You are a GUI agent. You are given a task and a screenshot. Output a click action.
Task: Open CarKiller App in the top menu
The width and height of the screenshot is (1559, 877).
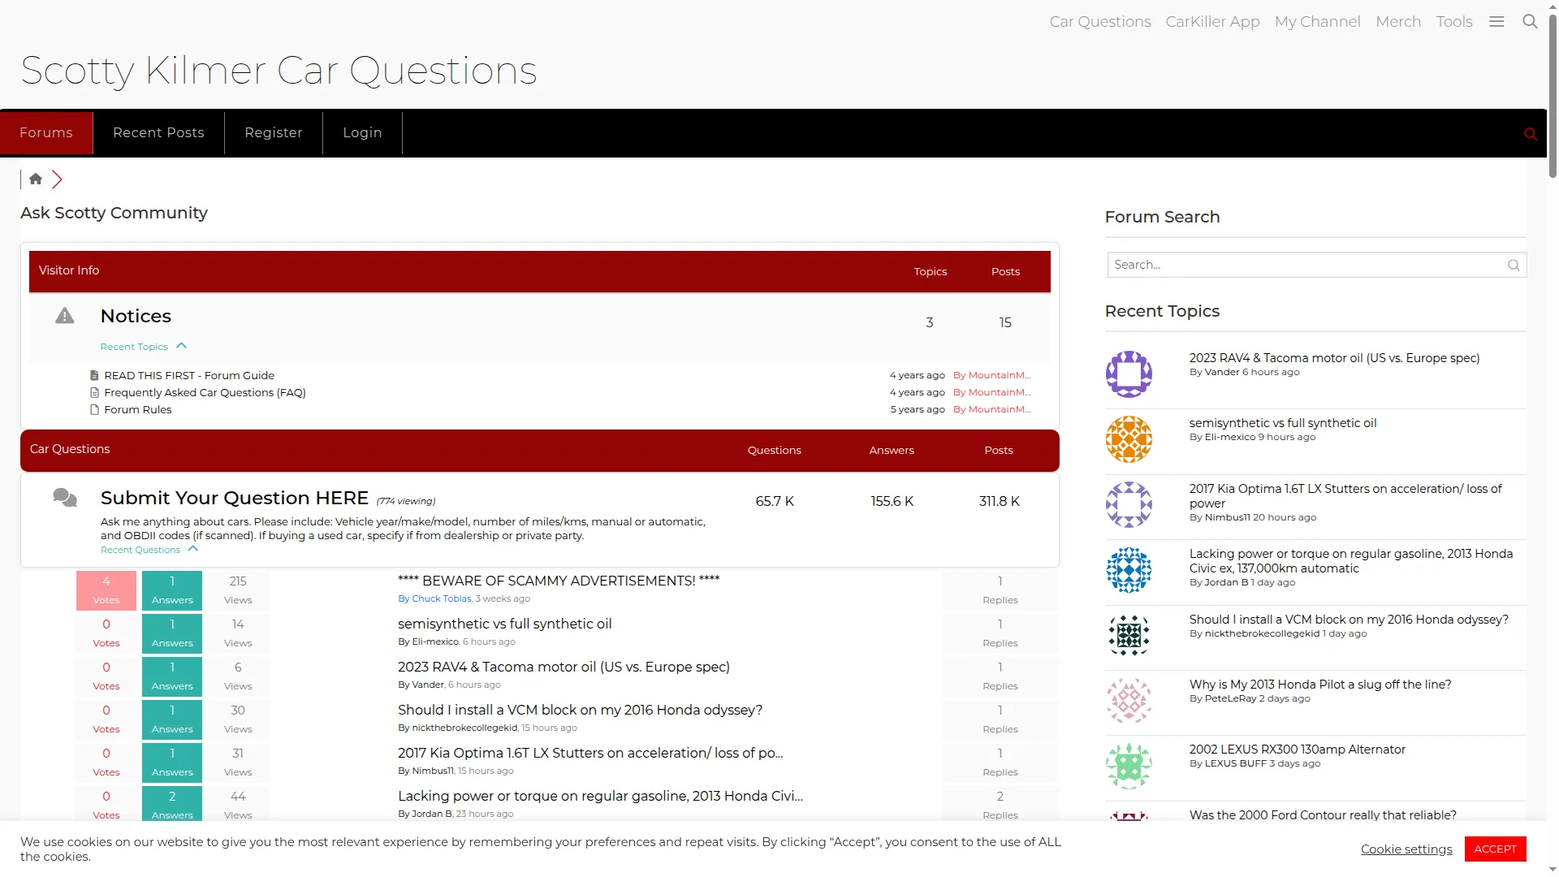click(x=1213, y=22)
